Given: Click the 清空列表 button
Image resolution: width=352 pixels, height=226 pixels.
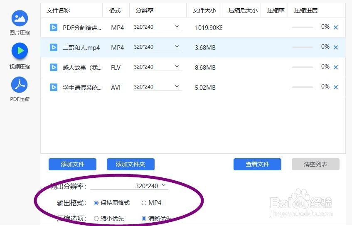Looking at the screenshot, I should pyautogui.click(x=315, y=164).
